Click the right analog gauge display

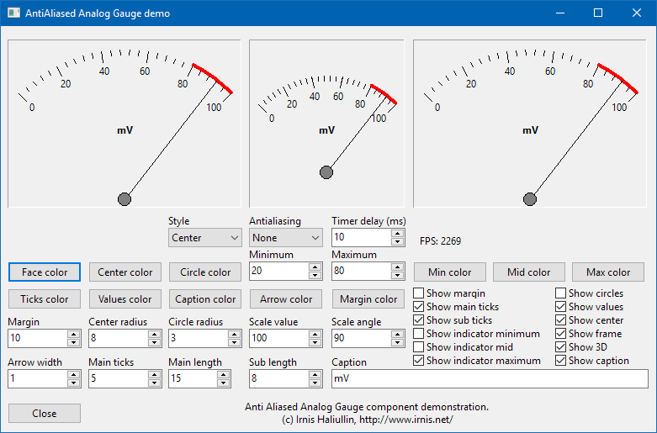(530, 124)
